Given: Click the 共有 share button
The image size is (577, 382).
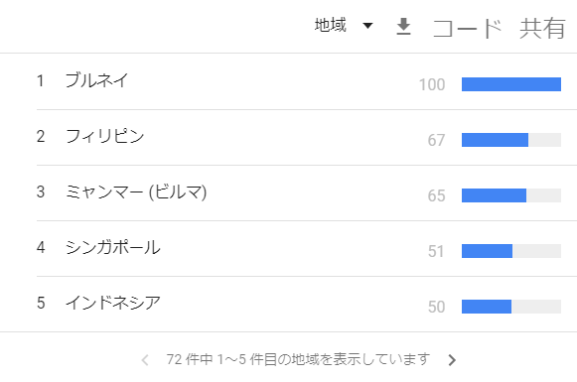Looking at the screenshot, I should click(x=542, y=29).
